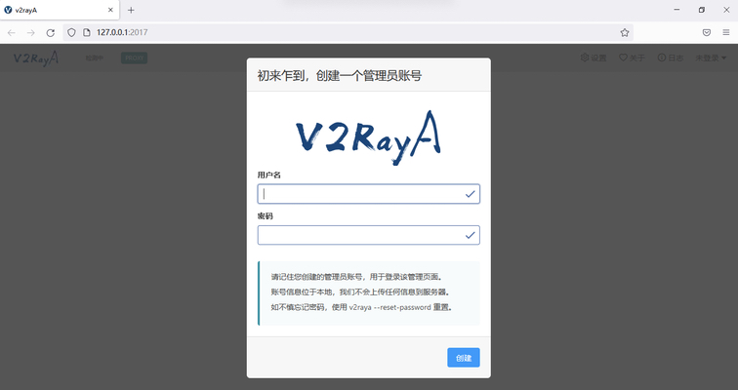Image resolution: width=738 pixels, height=390 pixels.
Task: Click the address bar showing 127.0.0.1:2017
Action: coord(348,32)
